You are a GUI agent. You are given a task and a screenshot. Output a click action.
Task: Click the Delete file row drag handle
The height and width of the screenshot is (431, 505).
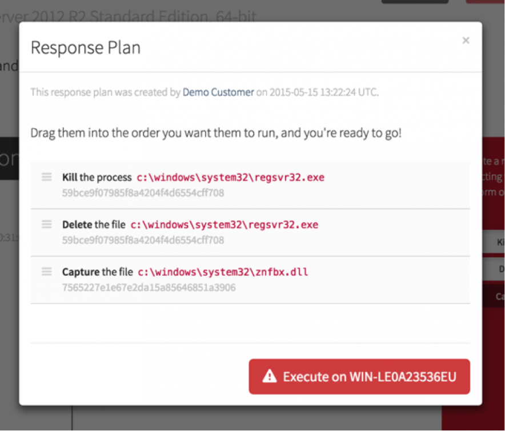[47, 224]
